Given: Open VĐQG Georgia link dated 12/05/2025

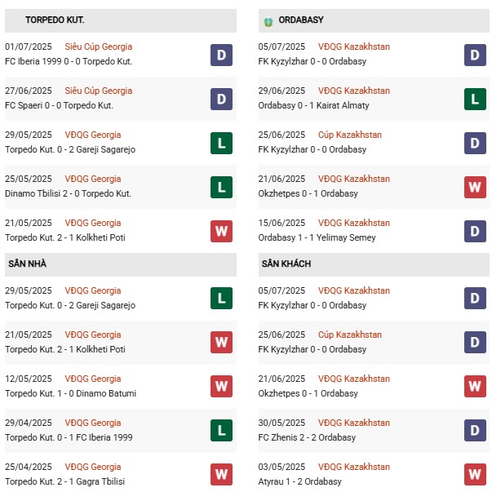Looking at the screenshot, I should (95, 379).
